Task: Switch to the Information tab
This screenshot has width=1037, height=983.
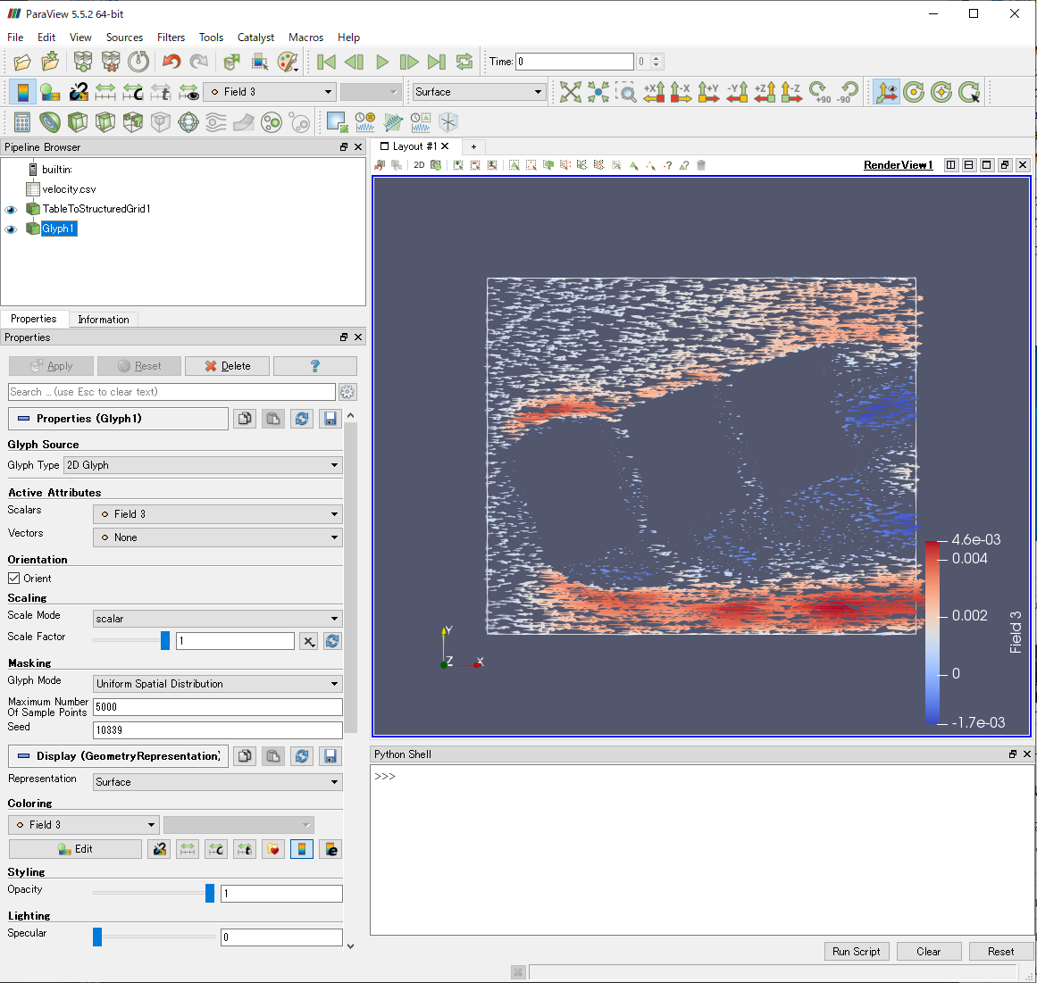Action: pyautogui.click(x=103, y=319)
